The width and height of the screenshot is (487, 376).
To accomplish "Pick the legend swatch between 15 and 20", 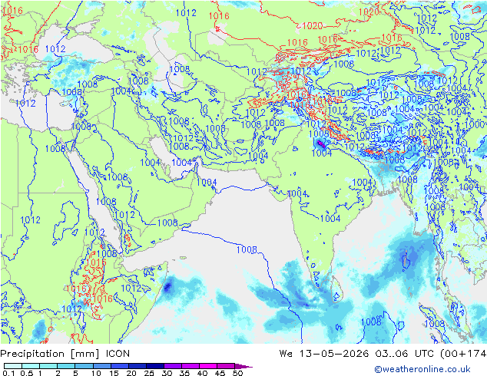I will coord(120,366).
